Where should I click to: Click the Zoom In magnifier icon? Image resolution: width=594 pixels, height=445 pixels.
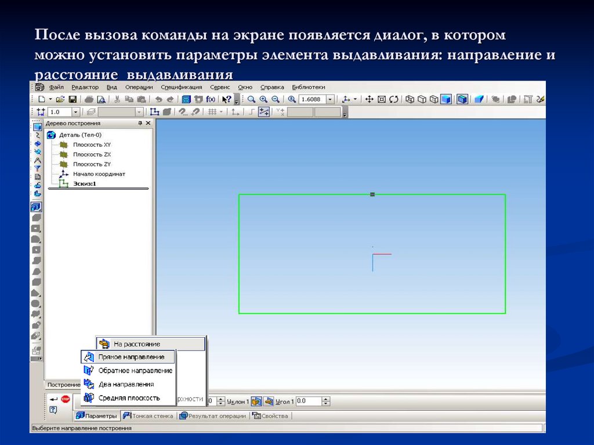pyautogui.click(x=263, y=99)
